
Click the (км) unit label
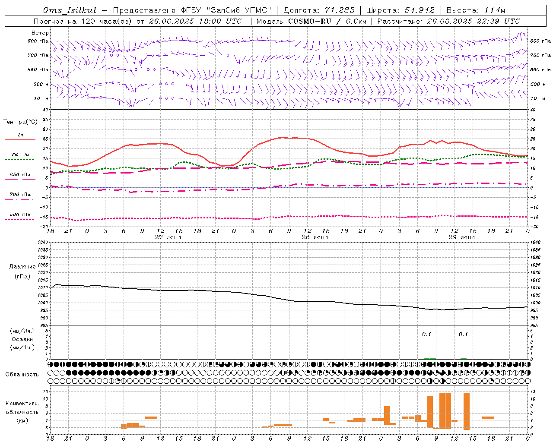click(22, 420)
